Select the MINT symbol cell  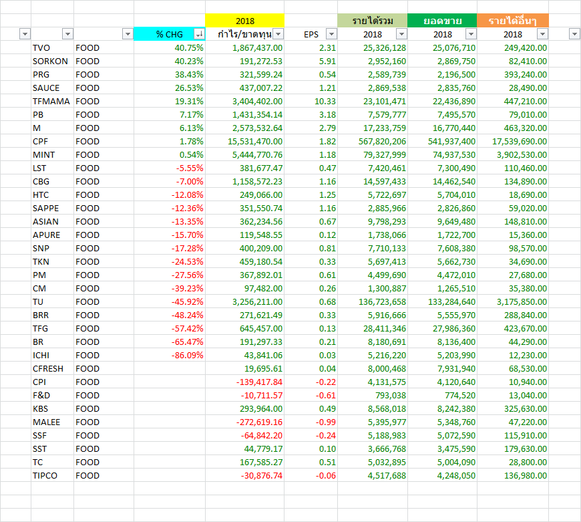pyautogui.click(x=52, y=154)
